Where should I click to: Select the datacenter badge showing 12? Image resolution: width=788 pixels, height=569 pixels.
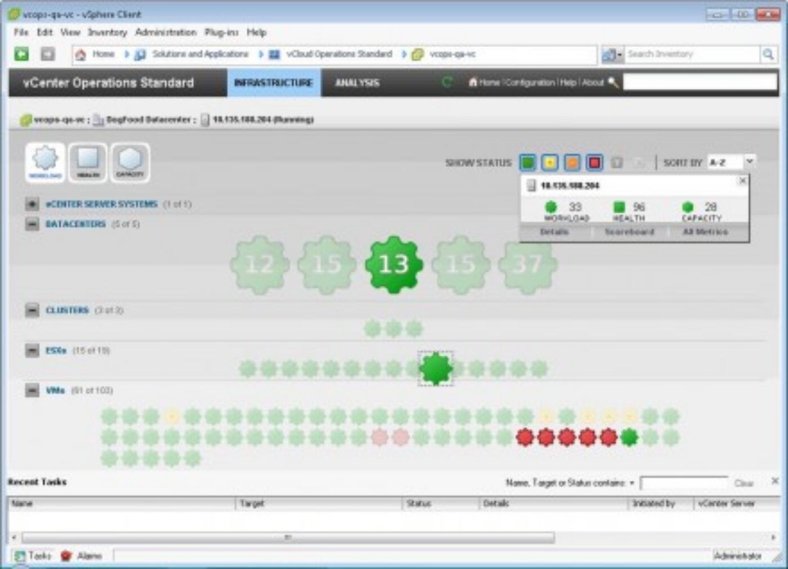coord(259,264)
